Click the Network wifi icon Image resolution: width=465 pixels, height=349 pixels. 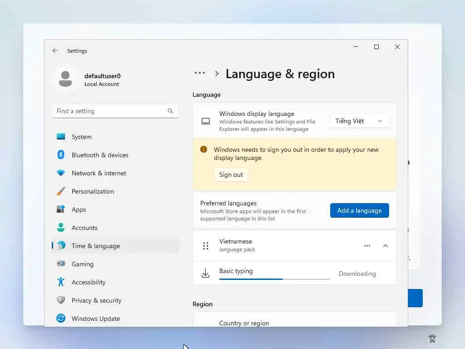(x=61, y=173)
